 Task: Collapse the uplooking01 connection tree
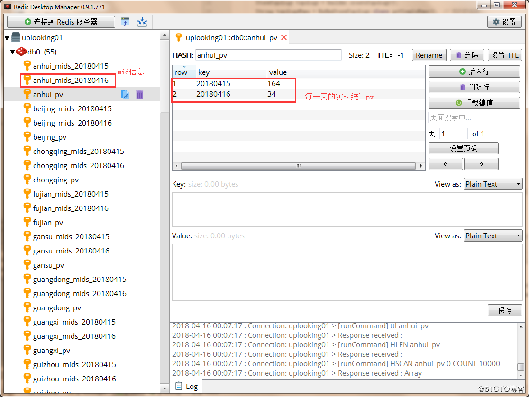click(x=7, y=38)
